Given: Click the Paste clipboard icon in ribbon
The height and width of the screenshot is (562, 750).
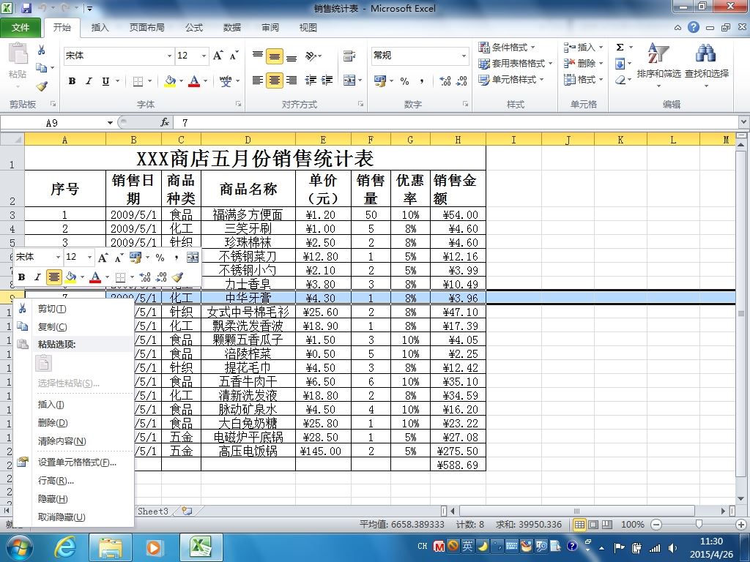Looking at the screenshot, I should (x=18, y=53).
